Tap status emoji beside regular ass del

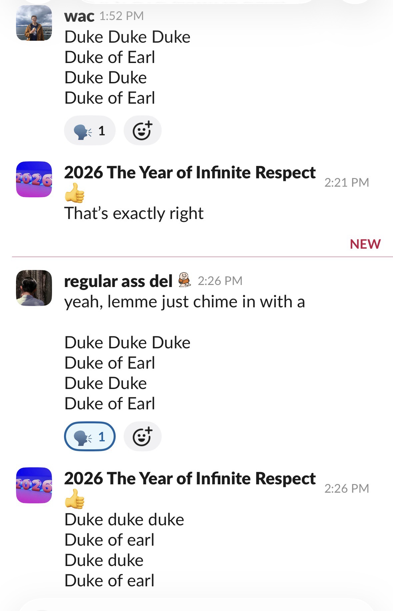[x=185, y=280]
